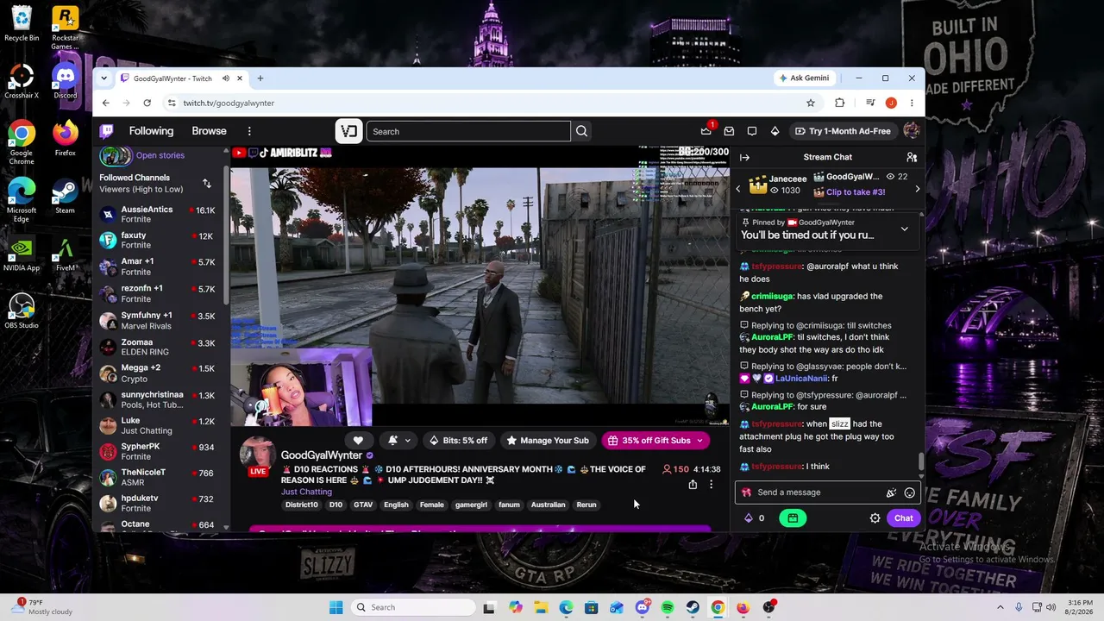Expand the pinned chat message
Screen dimensions: 1104x621
click(x=904, y=229)
